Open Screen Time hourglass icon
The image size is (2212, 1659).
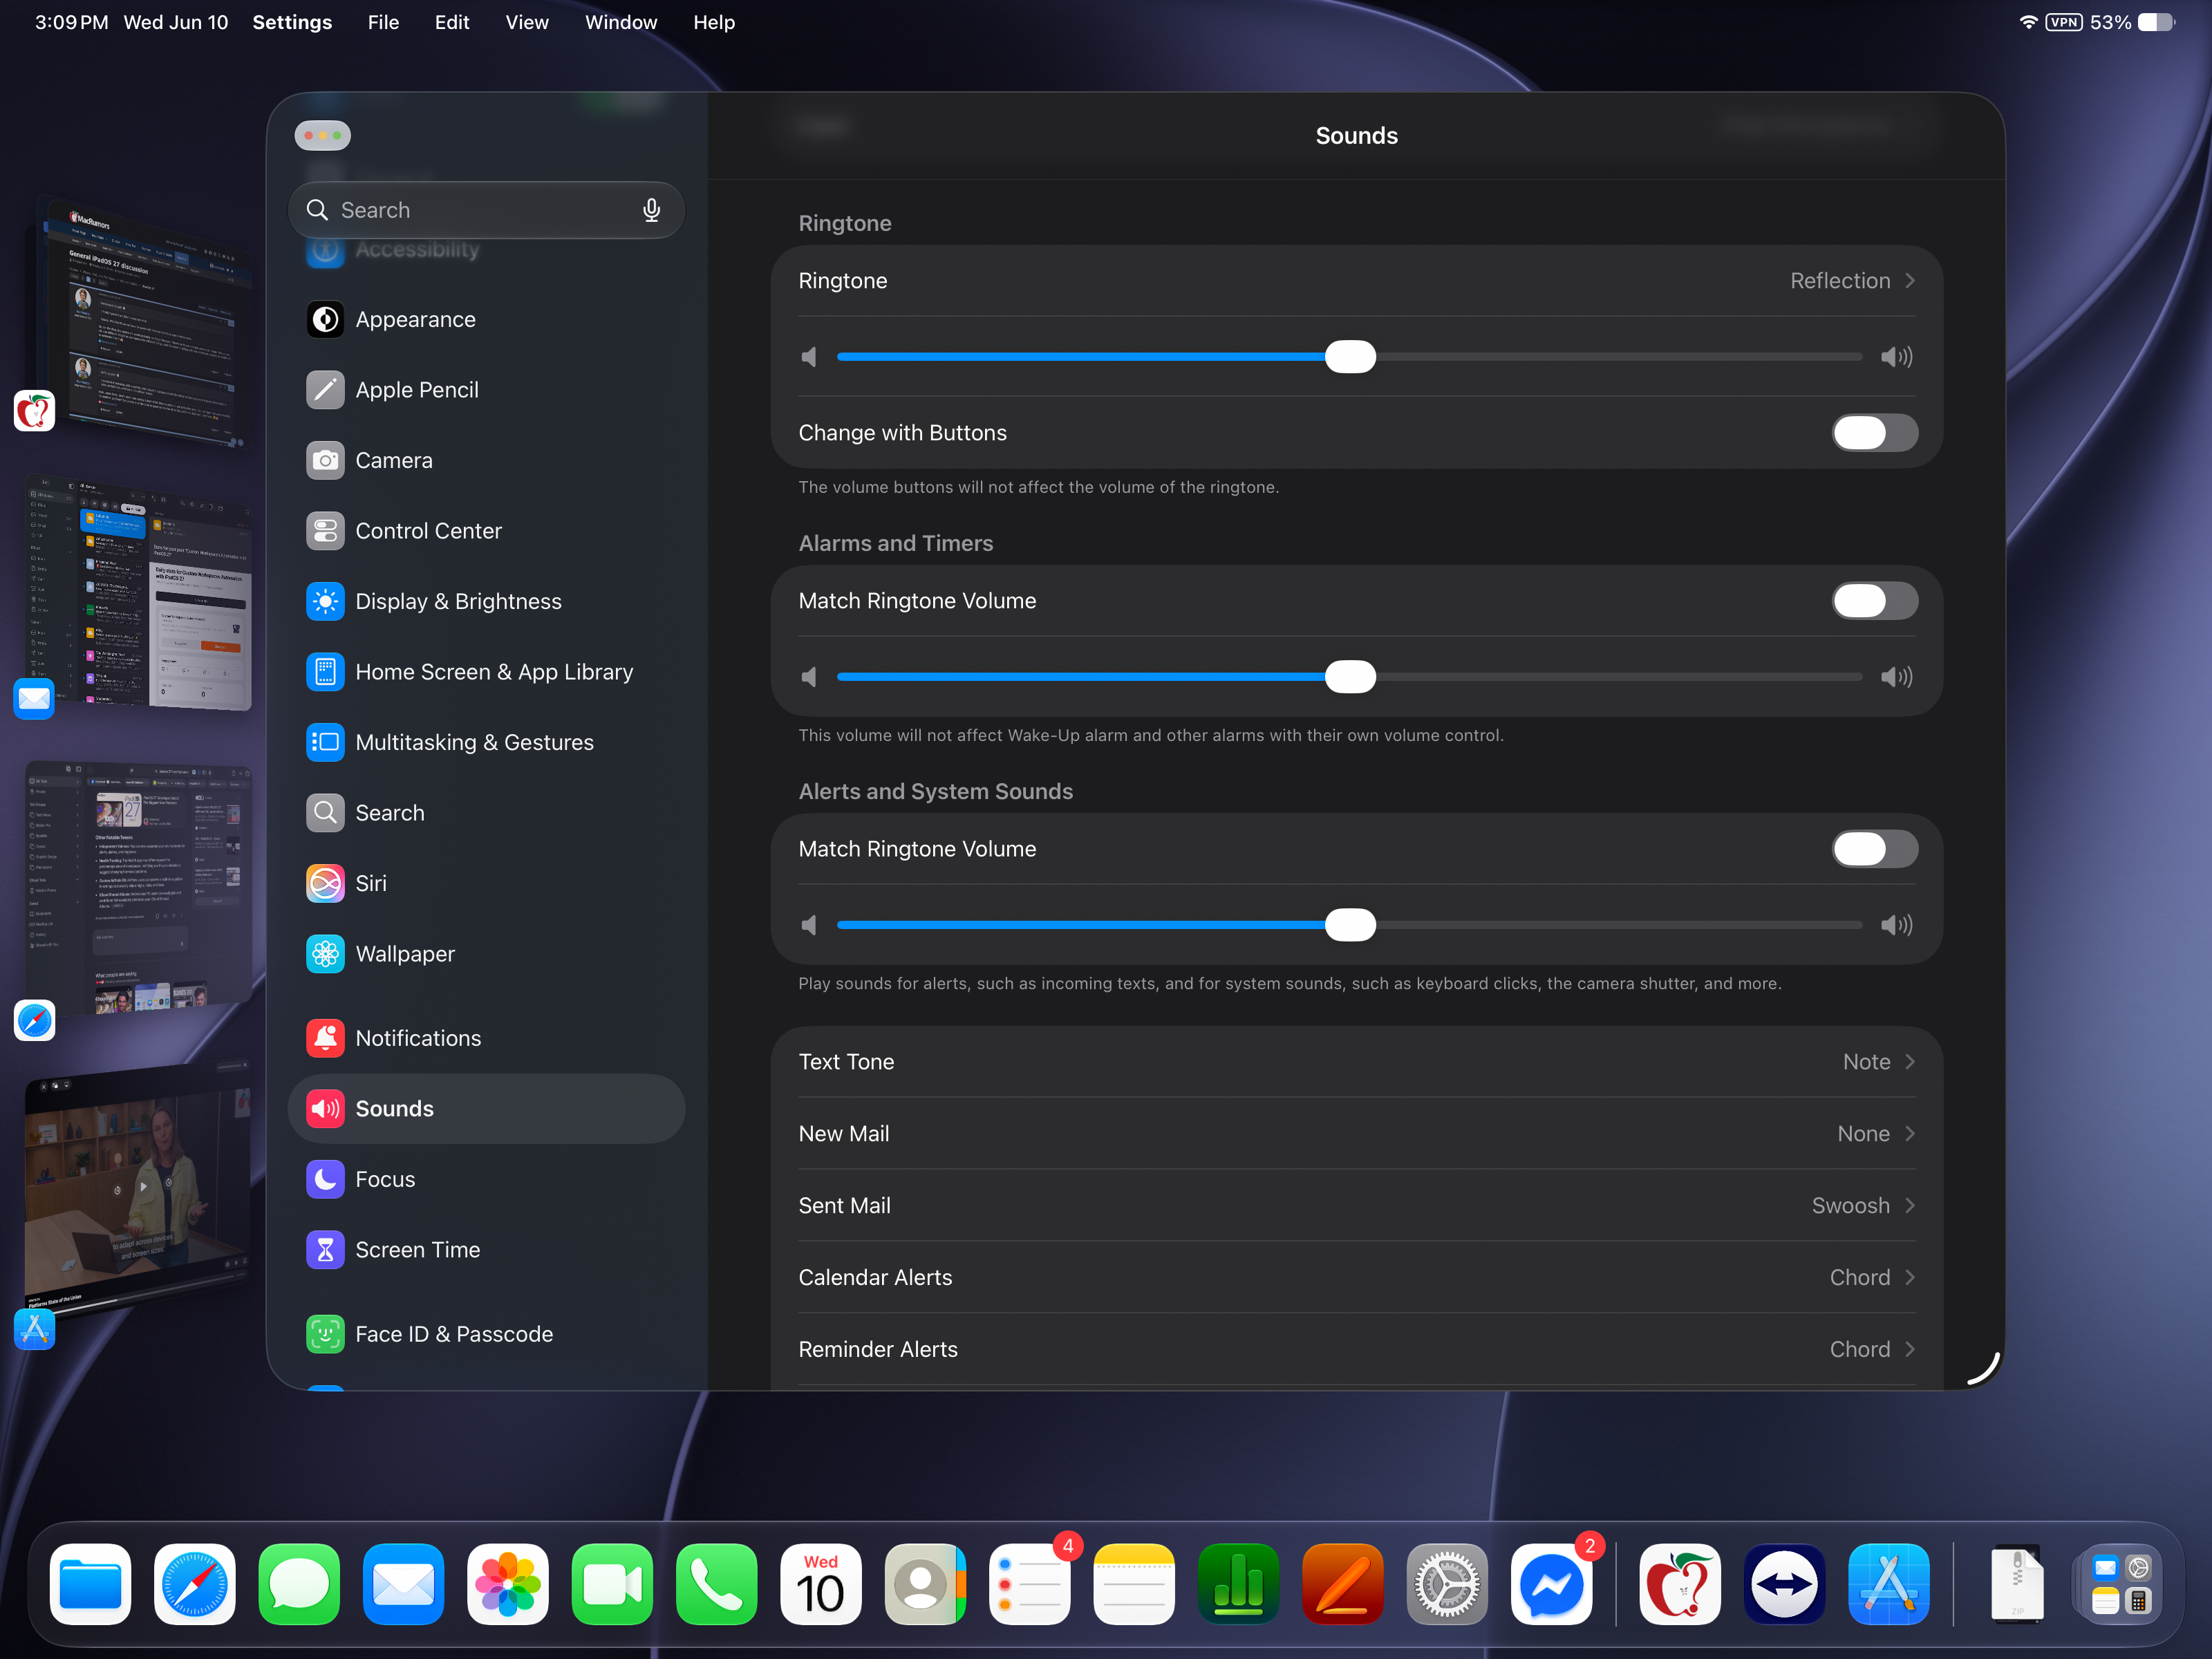[x=325, y=1250]
